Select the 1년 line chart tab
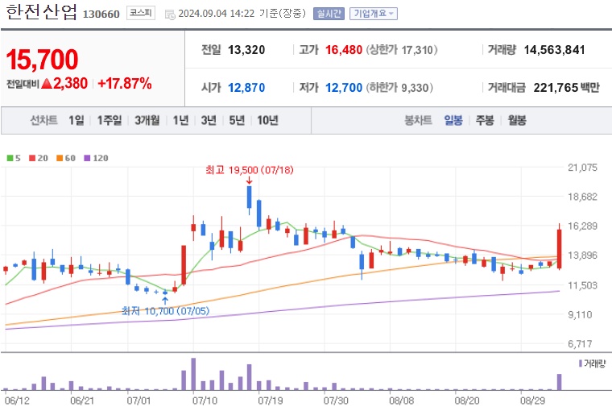The width and height of the screenshot is (612, 411). coord(180,120)
